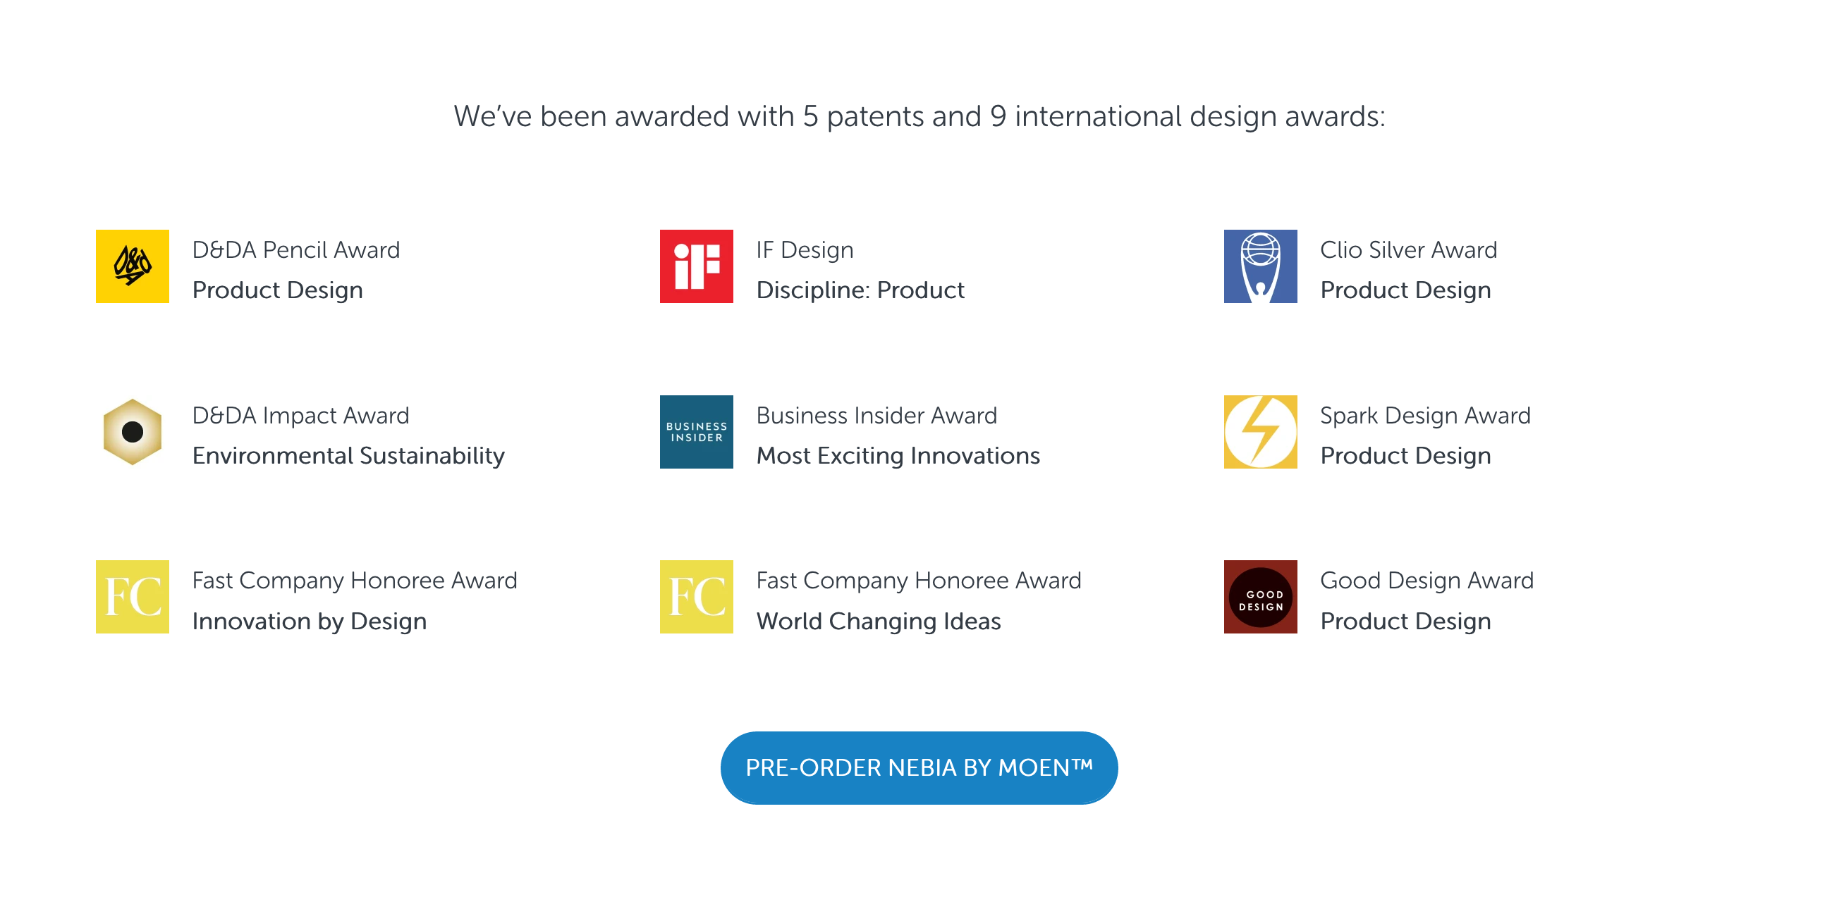Click the Pre-Order Nebia by Moen button
Image resolution: width=1839 pixels, height=909 pixels.
(919, 768)
